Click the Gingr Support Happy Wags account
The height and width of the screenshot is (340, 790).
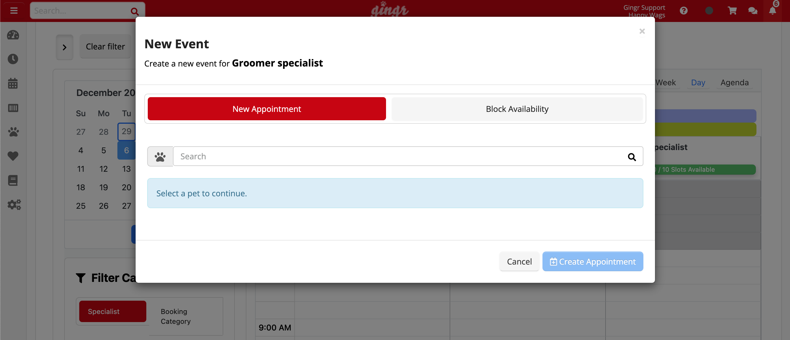click(644, 11)
